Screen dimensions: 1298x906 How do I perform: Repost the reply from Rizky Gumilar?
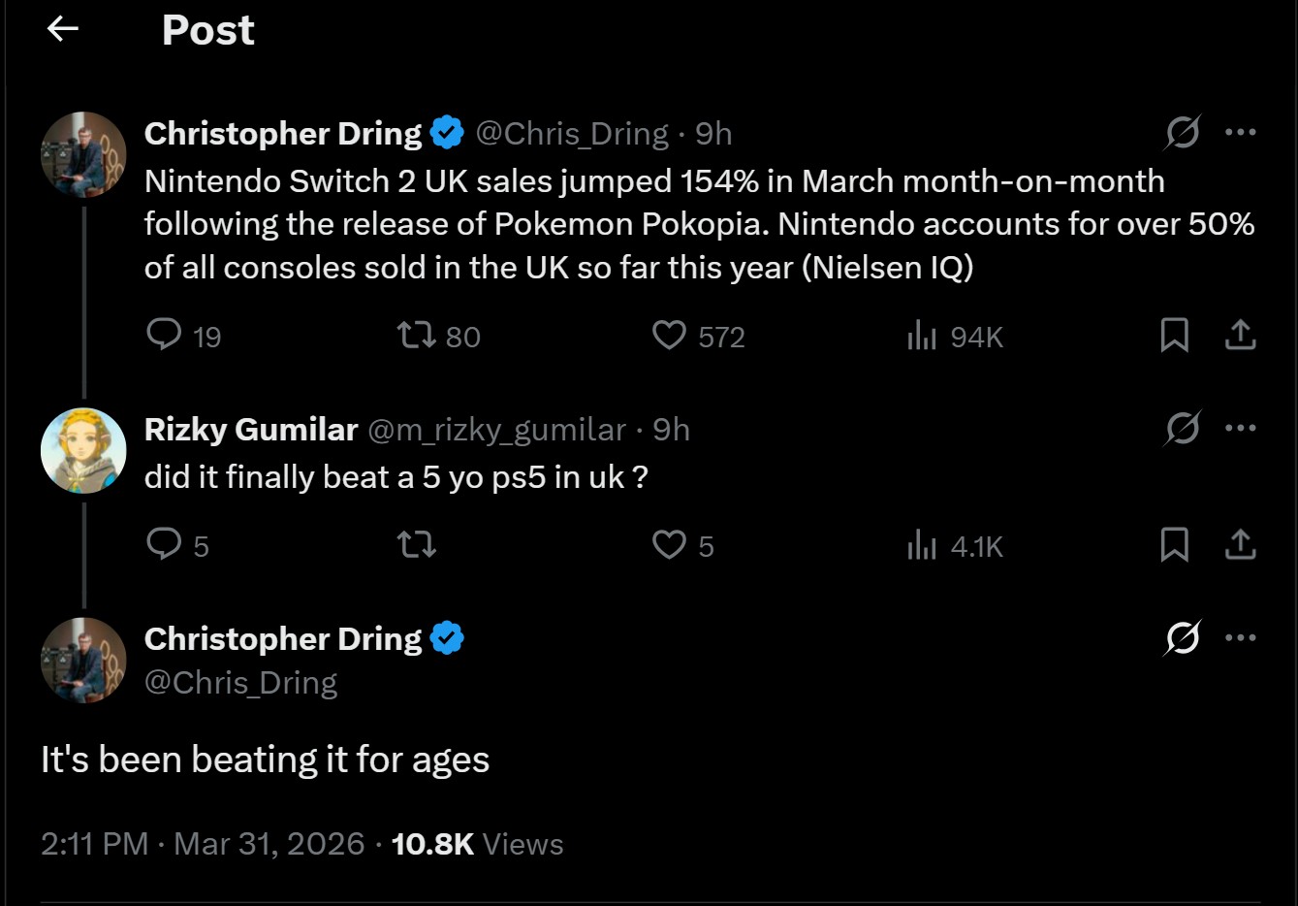click(x=417, y=545)
